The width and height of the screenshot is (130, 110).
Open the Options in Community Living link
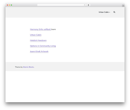[x=43, y=46]
